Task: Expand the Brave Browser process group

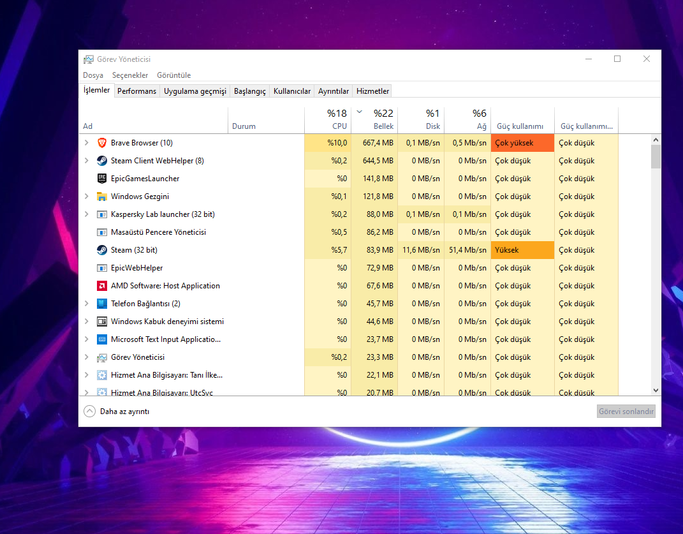Action: tap(87, 143)
